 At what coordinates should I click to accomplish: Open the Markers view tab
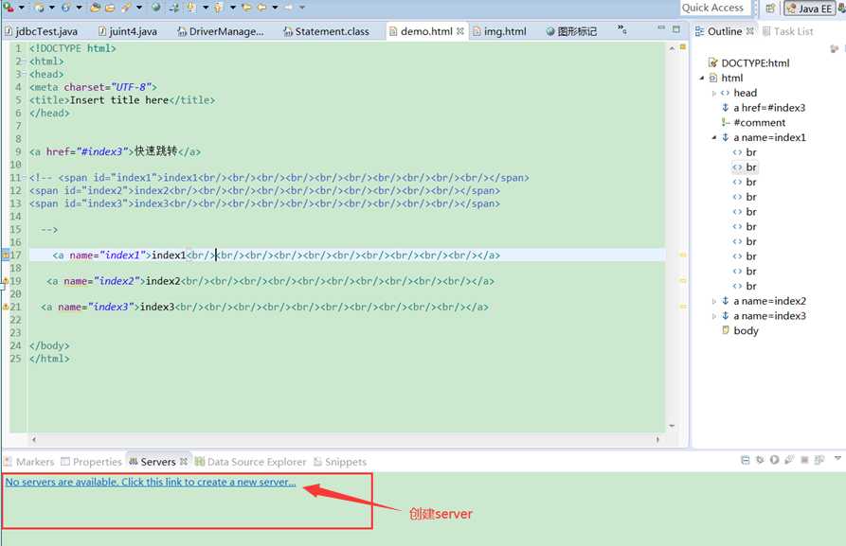(x=29, y=462)
